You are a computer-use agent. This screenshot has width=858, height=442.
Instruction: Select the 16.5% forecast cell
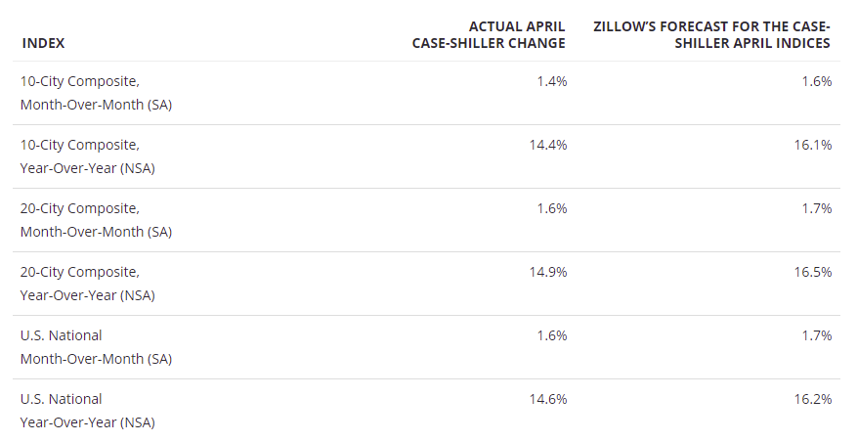pos(813,272)
